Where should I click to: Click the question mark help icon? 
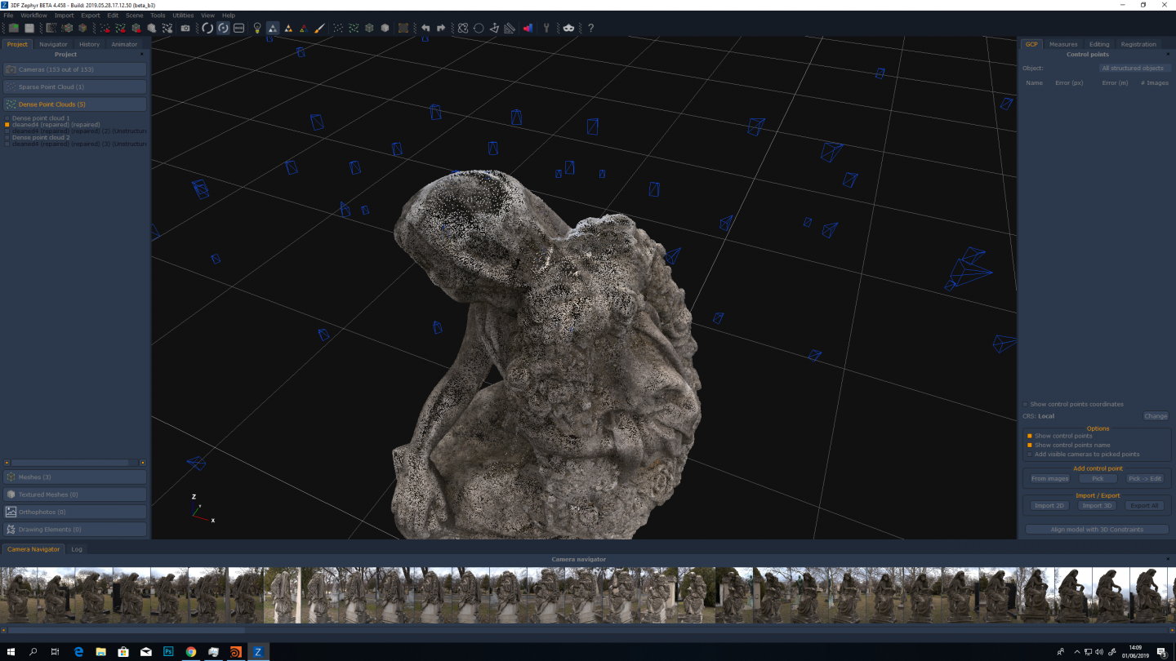(590, 28)
